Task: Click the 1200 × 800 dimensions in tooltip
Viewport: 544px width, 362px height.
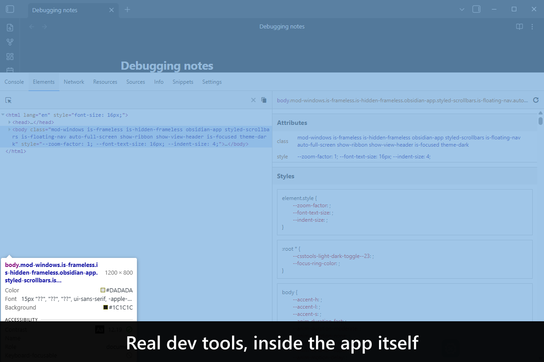Action: (119, 273)
